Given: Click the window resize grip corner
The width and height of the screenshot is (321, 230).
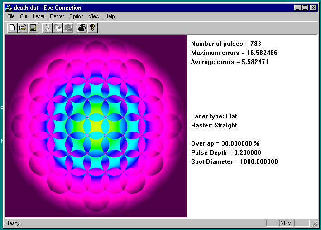Looking at the screenshot, I should coord(314,223).
